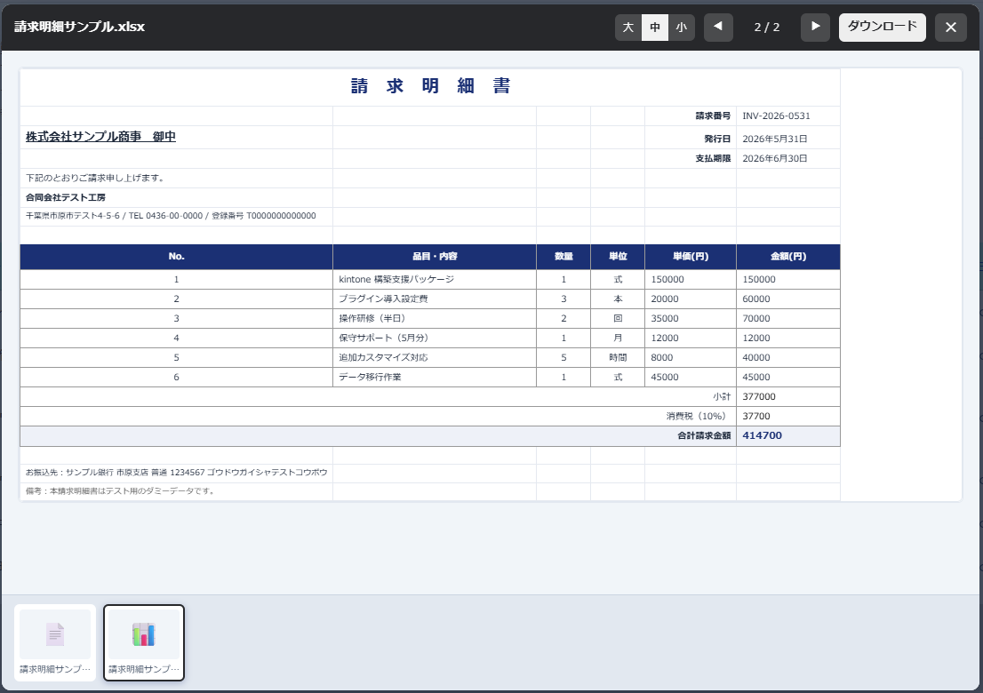Click 保守サポート（5月分） cell
983x693 pixels.
tap(435, 338)
